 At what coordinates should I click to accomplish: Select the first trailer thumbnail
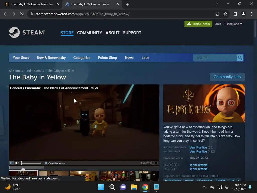(x=23, y=176)
